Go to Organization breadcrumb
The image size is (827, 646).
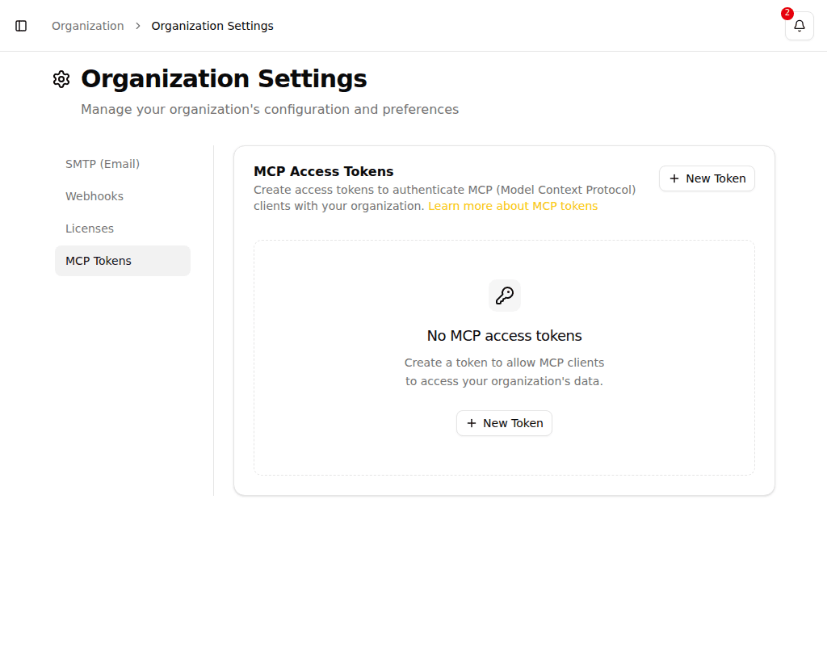pyautogui.click(x=87, y=26)
